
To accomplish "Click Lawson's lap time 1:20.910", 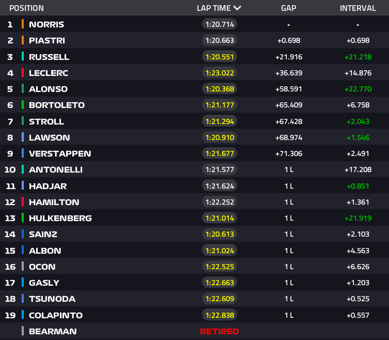I will pos(220,137).
